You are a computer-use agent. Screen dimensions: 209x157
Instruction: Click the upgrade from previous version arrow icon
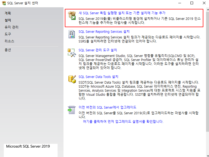[72, 110]
